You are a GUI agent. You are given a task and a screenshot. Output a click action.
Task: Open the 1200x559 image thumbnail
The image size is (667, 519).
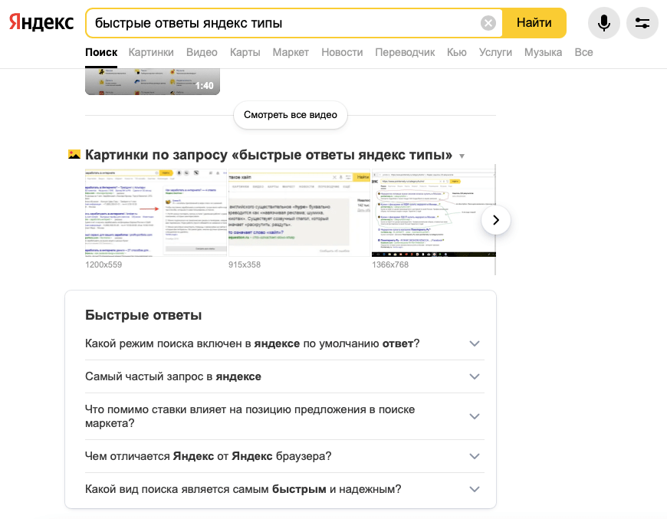pyautogui.click(x=156, y=212)
